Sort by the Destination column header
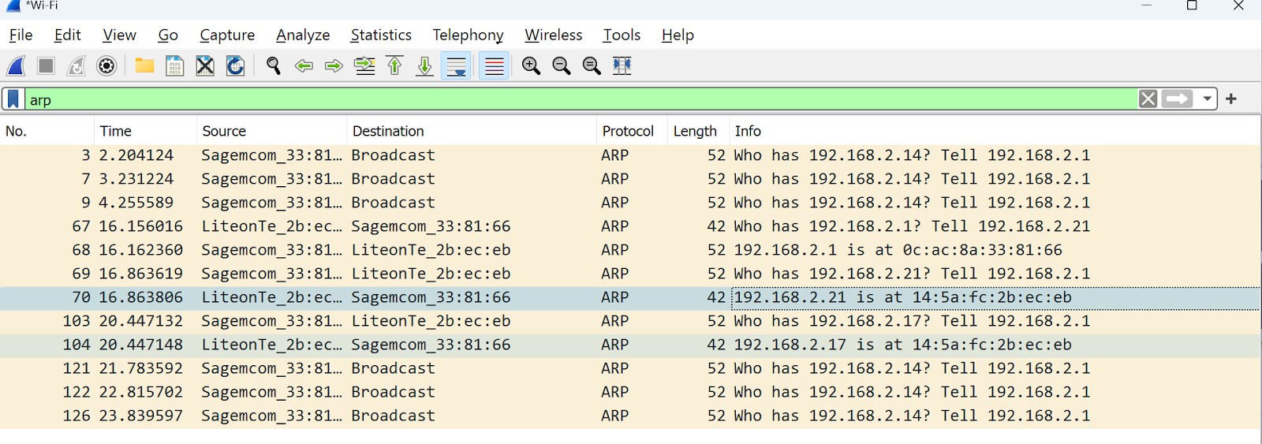 [471, 131]
